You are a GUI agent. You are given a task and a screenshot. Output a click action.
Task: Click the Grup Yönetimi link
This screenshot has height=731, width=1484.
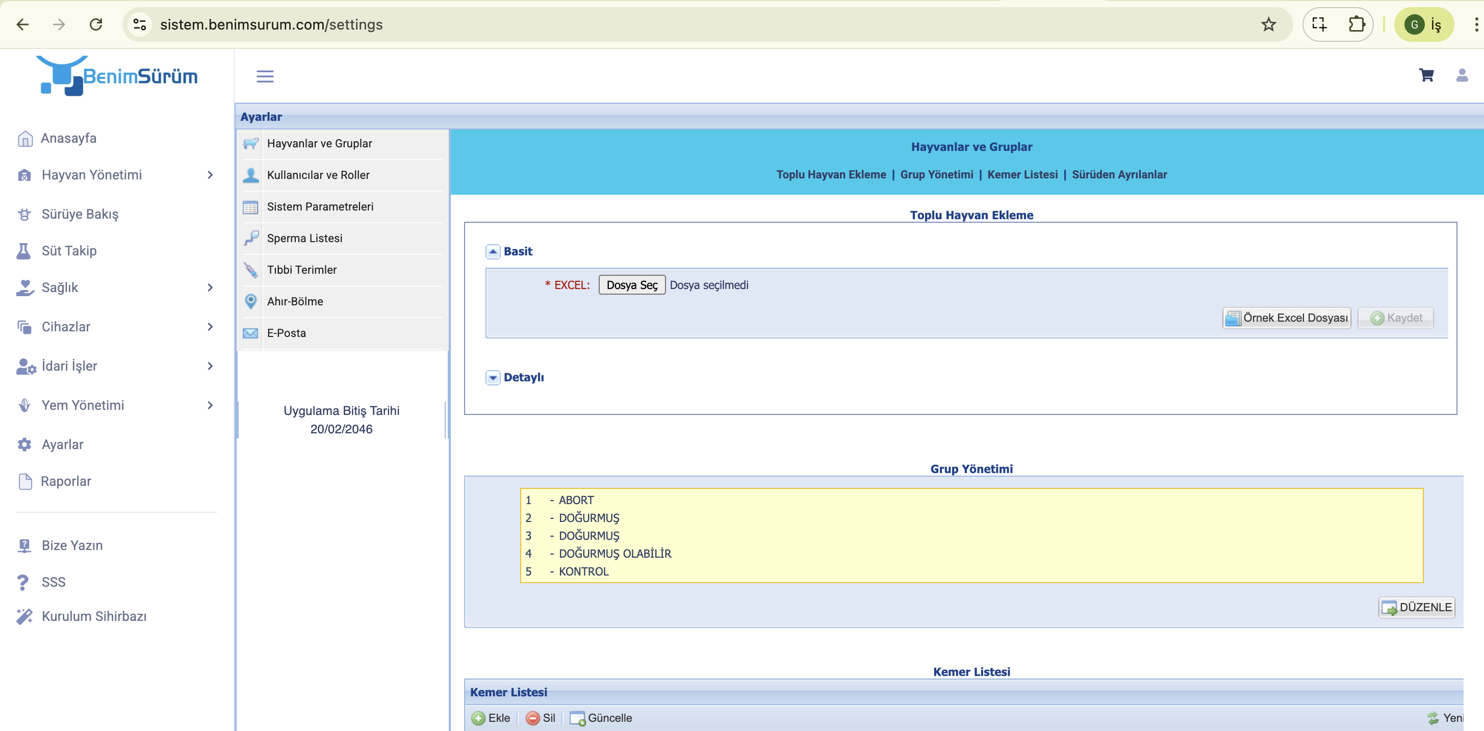tap(936, 174)
